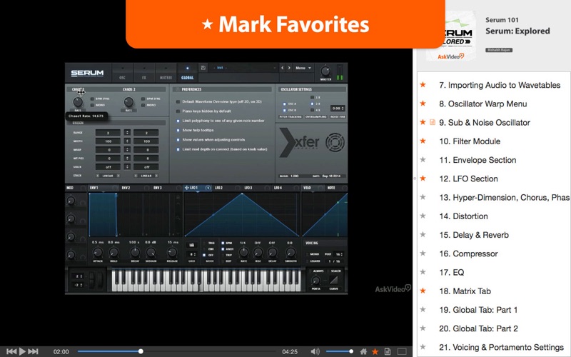571x357 pixels.
Task: Unfavorite 7. Importing Audio to Wavetables star
Action: [x=423, y=85]
